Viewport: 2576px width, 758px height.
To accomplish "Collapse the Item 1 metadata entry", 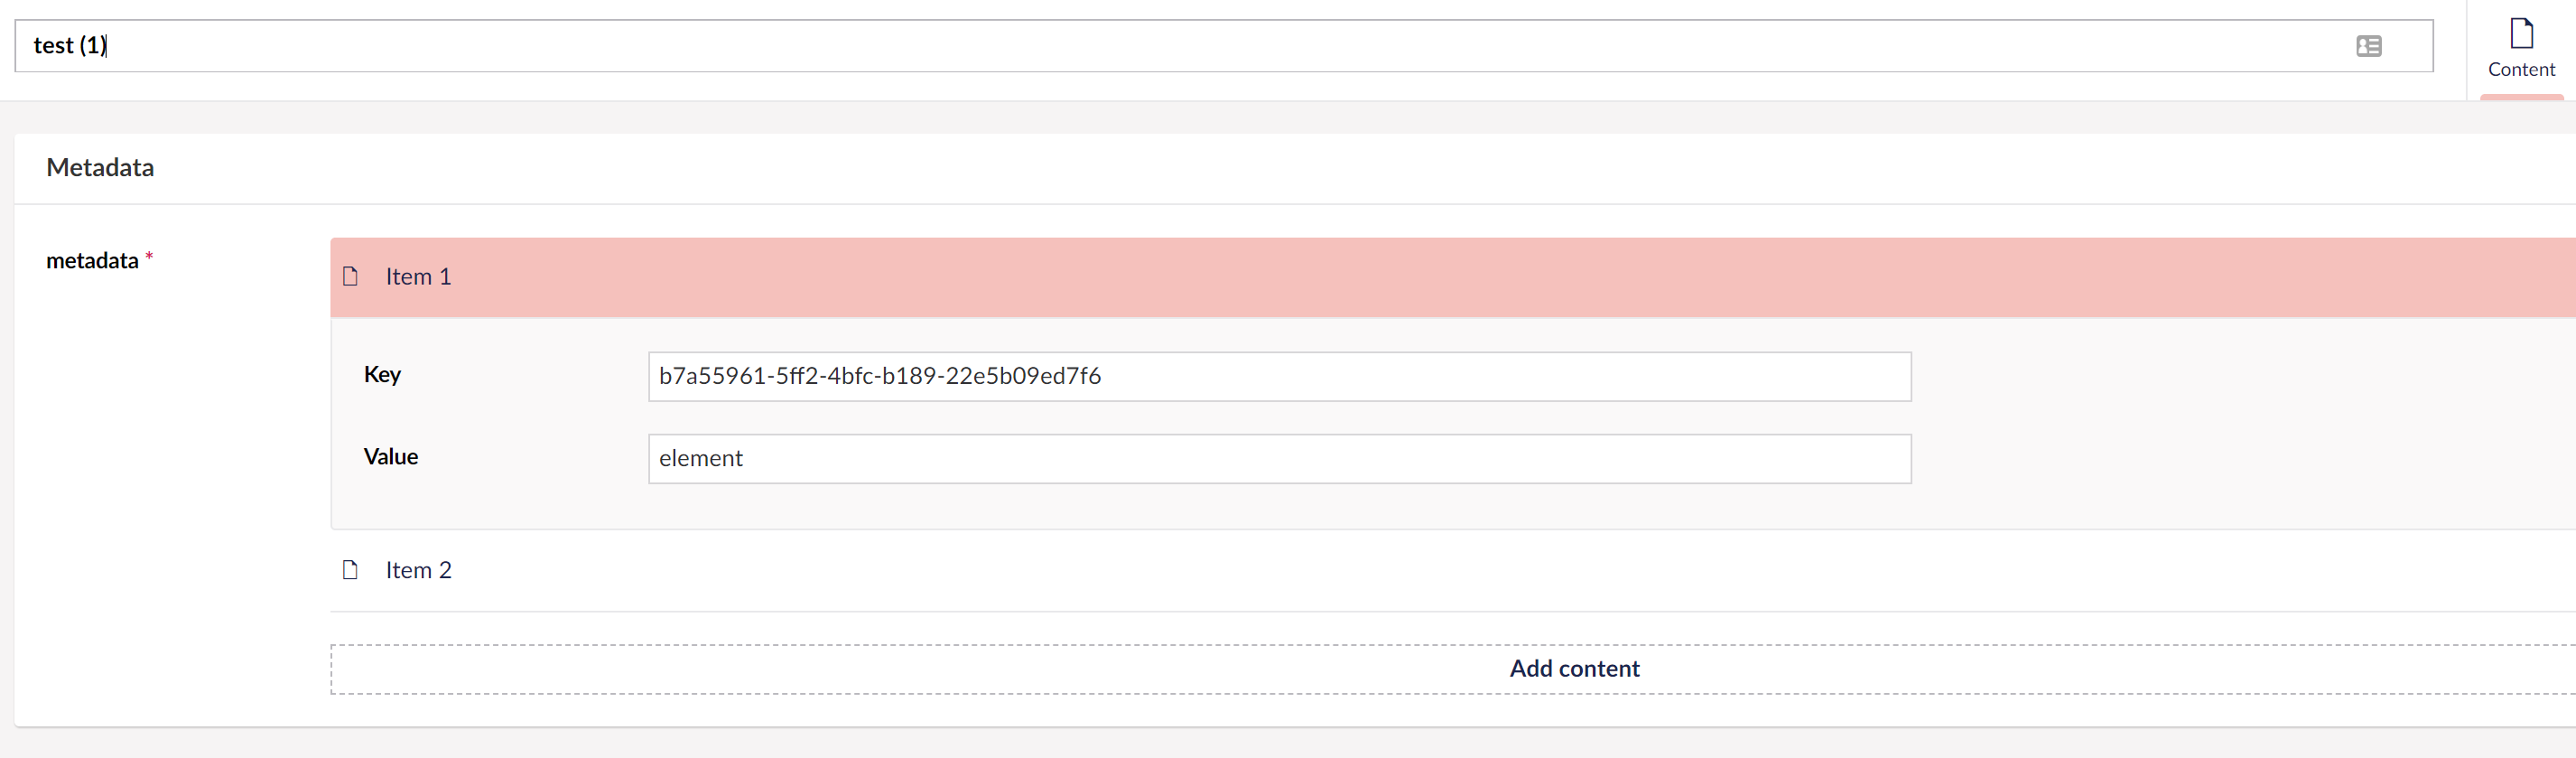I will 418,277.
